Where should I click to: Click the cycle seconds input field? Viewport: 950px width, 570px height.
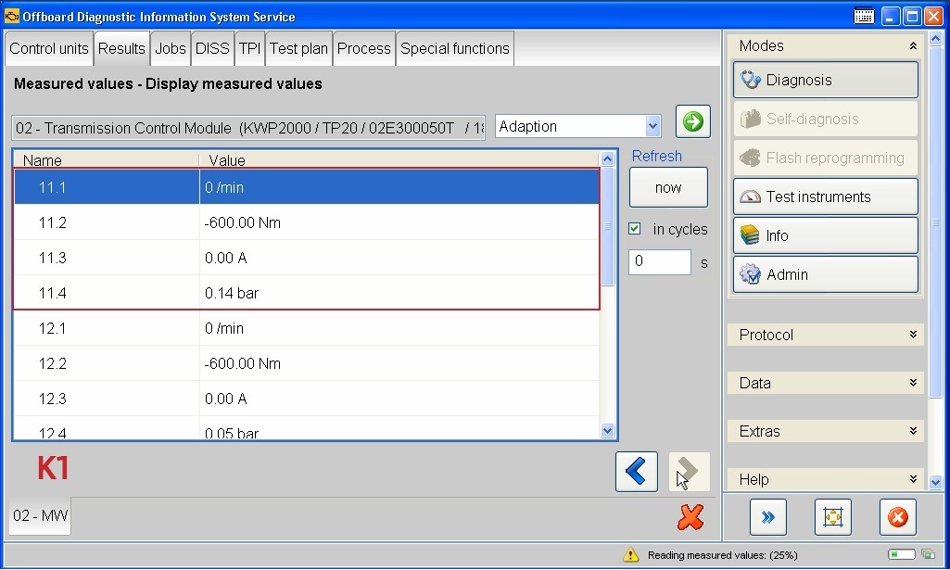660,262
